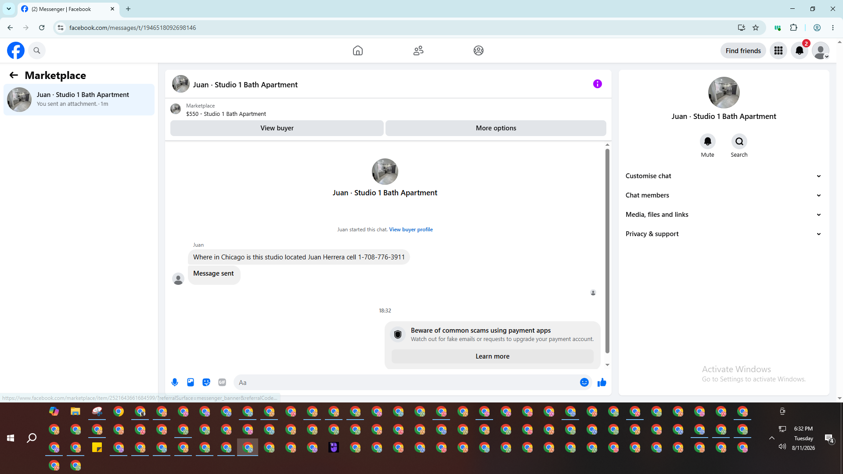Open the Facebook apps grid menu

[778, 51]
